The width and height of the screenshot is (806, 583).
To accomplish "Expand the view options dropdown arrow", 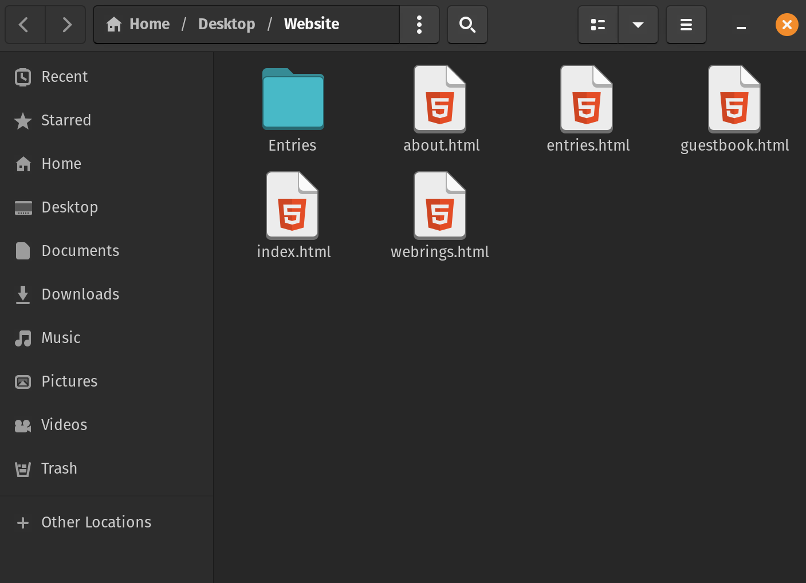I will pos(638,25).
